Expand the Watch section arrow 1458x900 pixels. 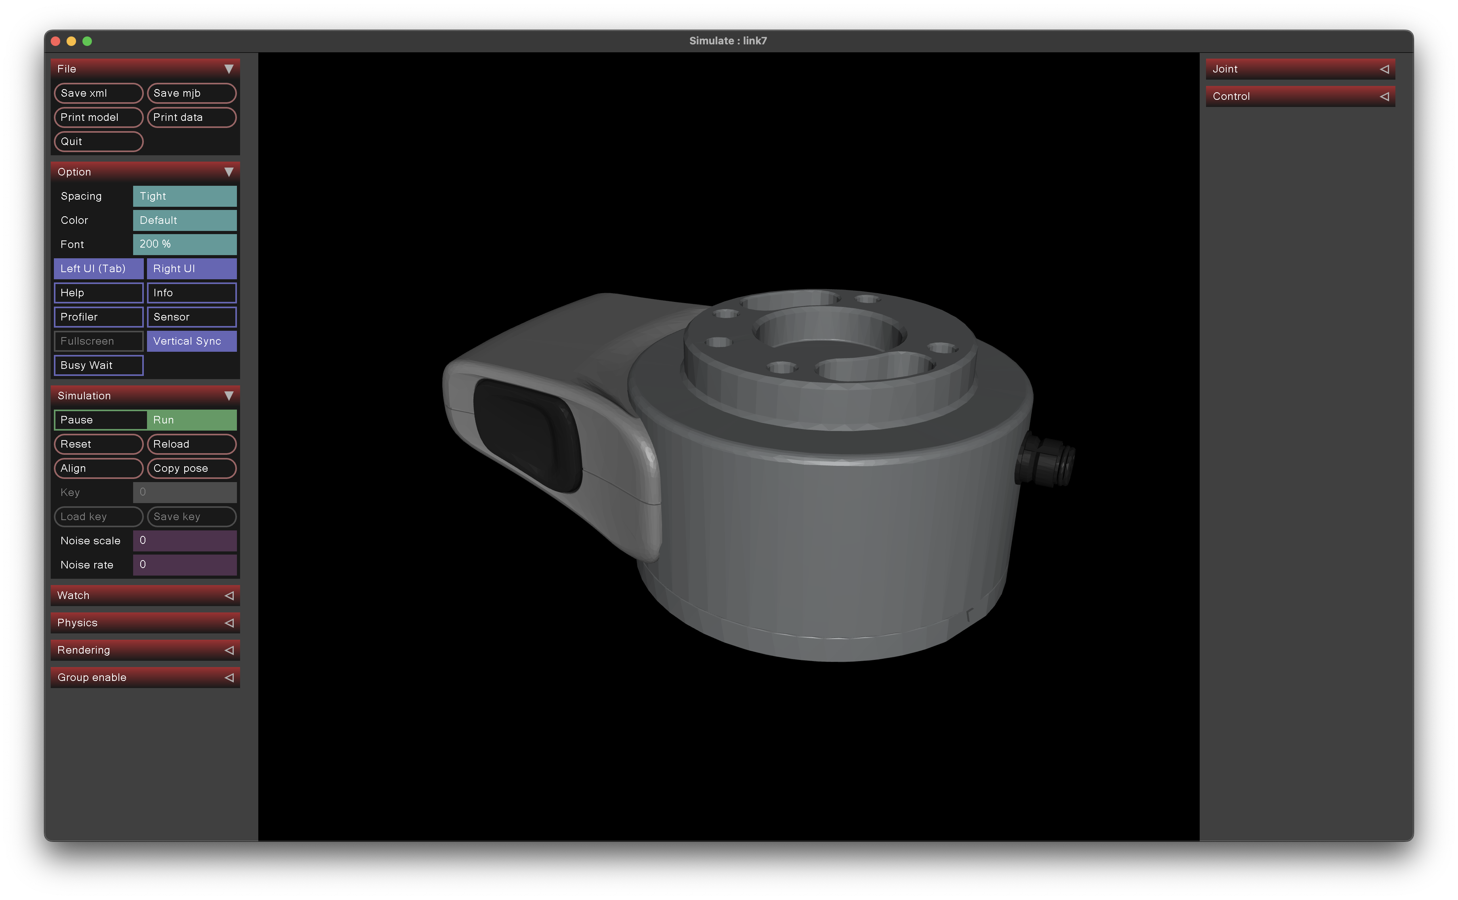[229, 595]
